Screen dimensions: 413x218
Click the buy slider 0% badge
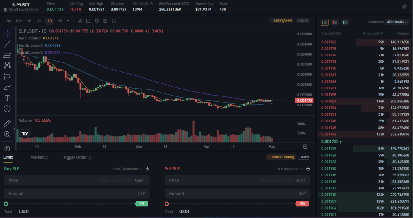[x=142, y=203]
